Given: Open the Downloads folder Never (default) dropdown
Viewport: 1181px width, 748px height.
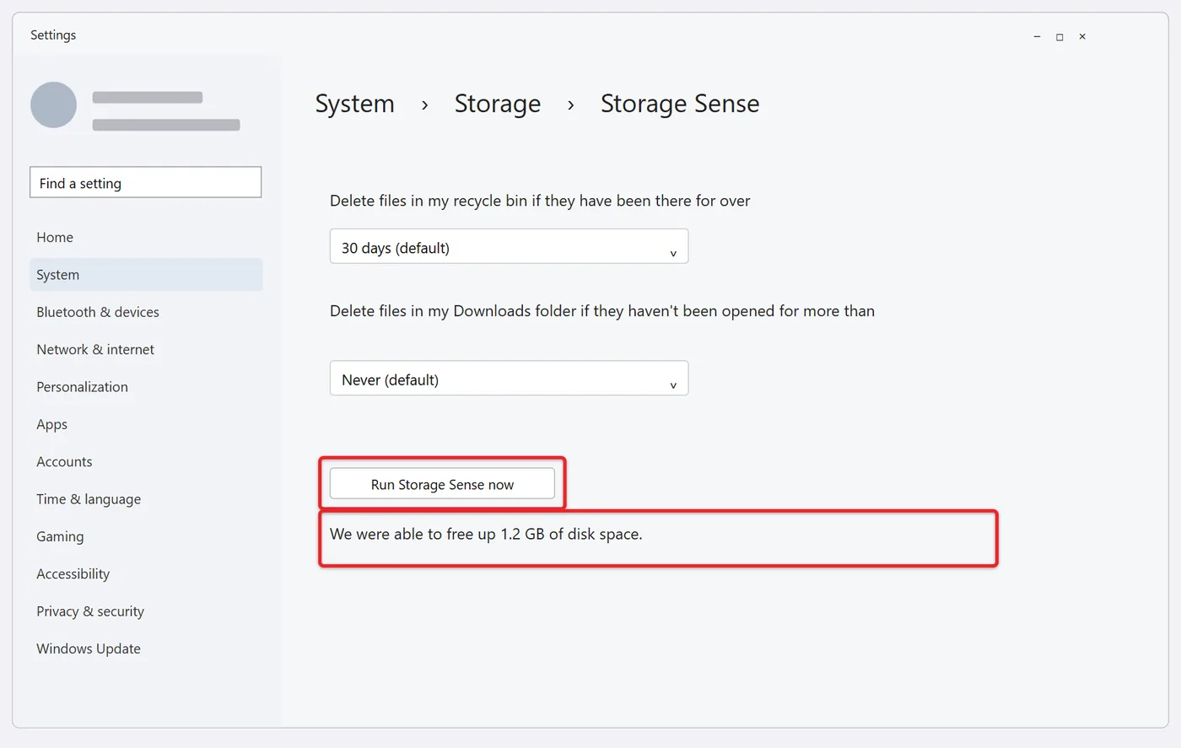Looking at the screenshot, I should click(x=509, y=379).
